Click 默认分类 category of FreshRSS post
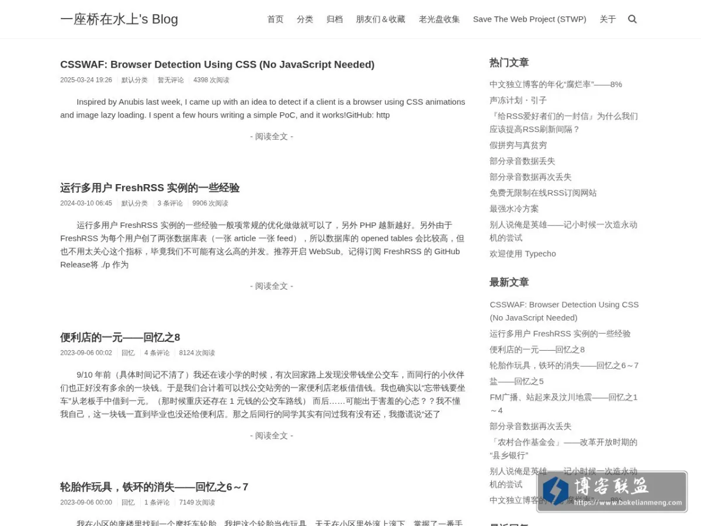The height and width of the screenshot is (526, 701). (134, 203)
